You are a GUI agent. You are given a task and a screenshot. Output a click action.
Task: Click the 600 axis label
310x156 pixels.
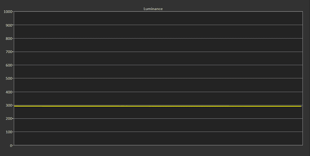[x=9, y=65]
